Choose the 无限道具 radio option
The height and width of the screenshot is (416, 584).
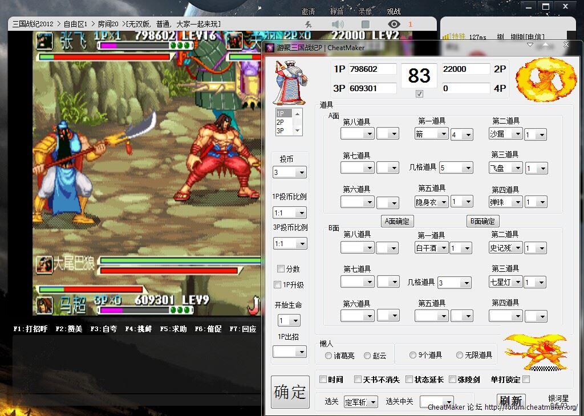[x=460, y=355]
